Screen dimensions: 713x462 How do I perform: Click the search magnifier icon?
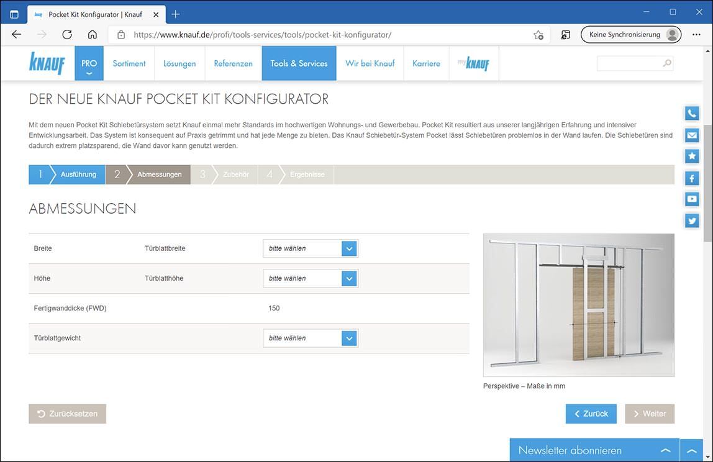click(x=666, y=63)
